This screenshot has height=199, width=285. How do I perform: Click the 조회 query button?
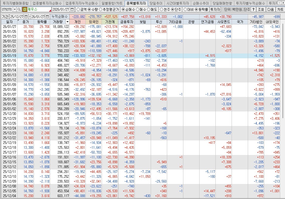(x=261, y=9)
